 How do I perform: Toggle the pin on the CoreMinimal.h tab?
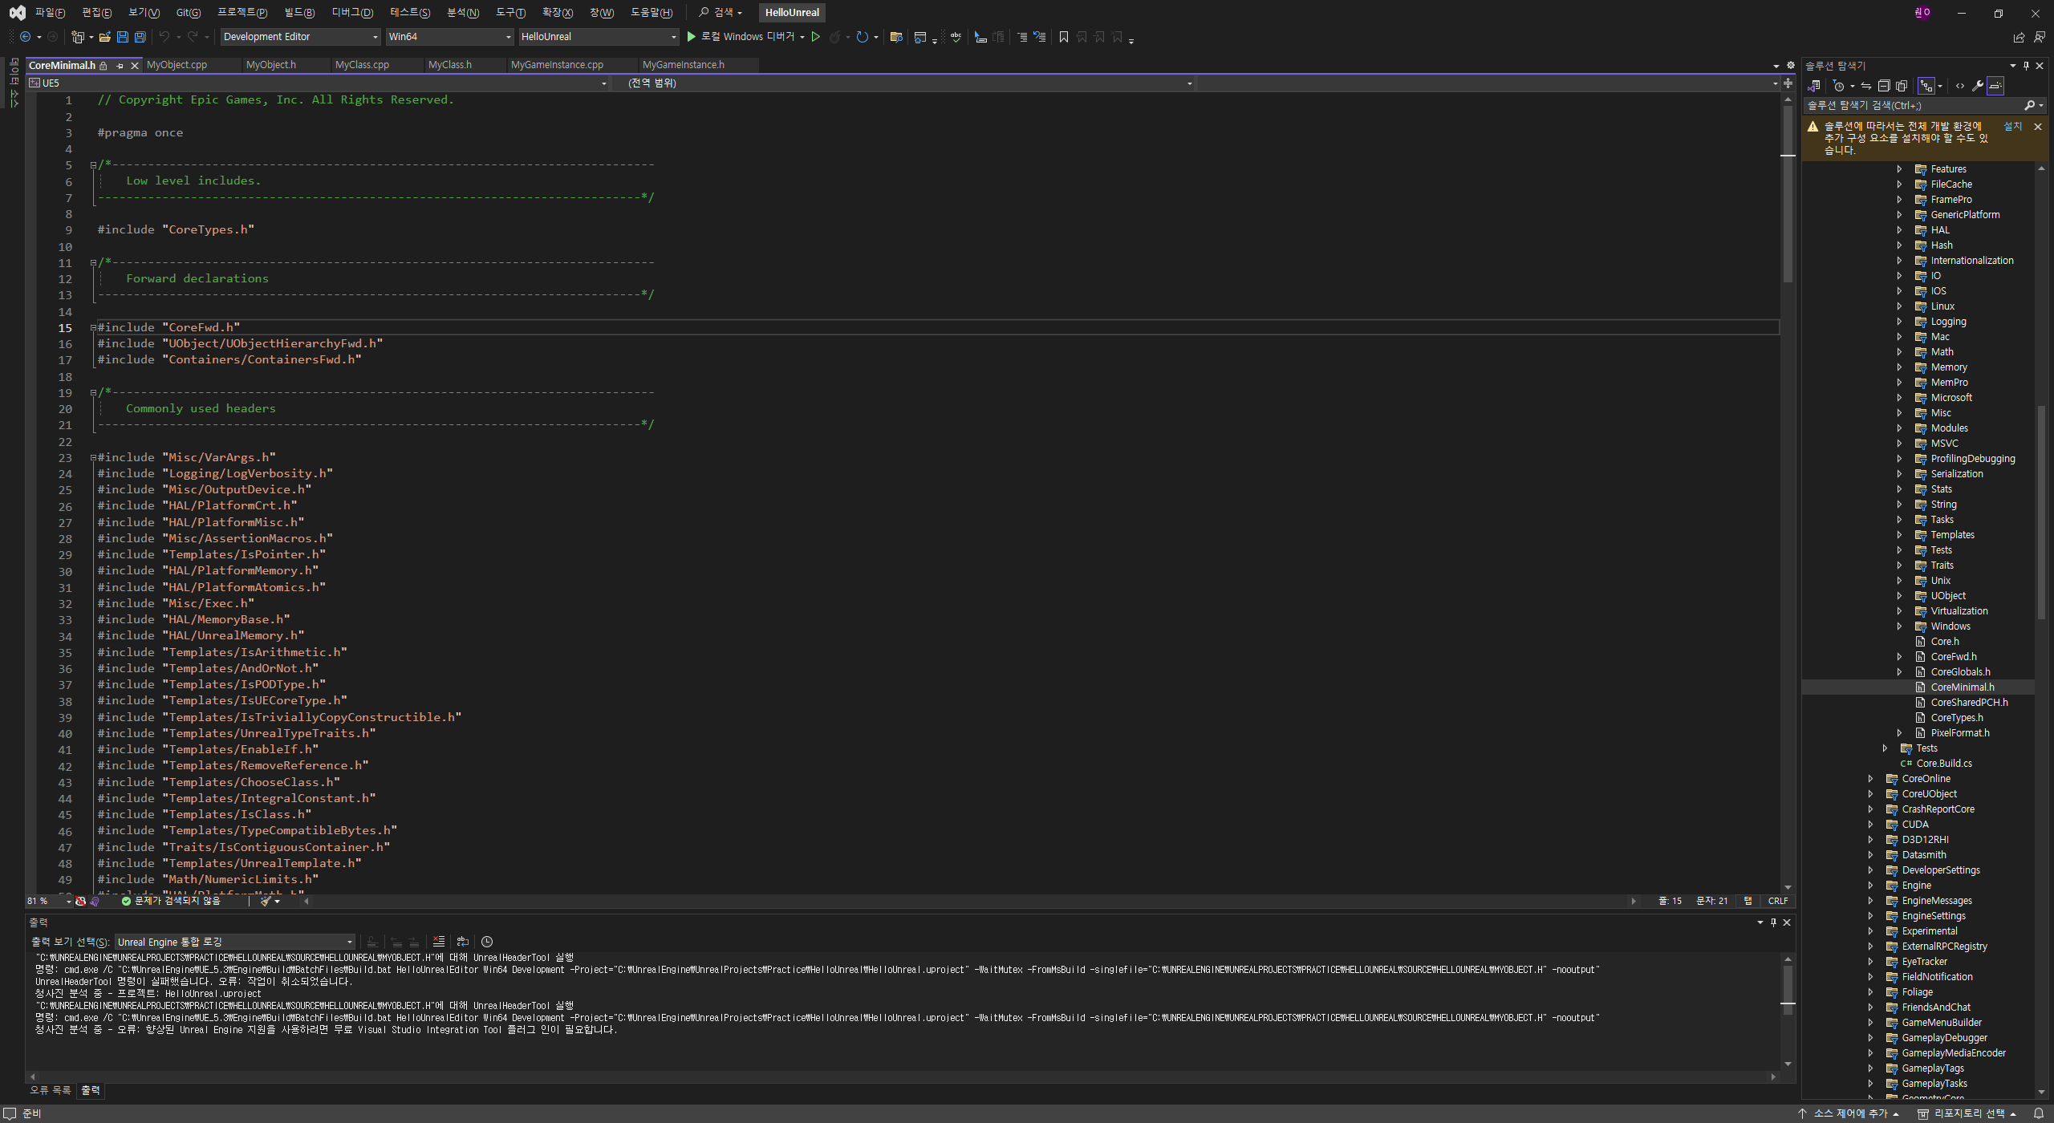pos(120,65)
